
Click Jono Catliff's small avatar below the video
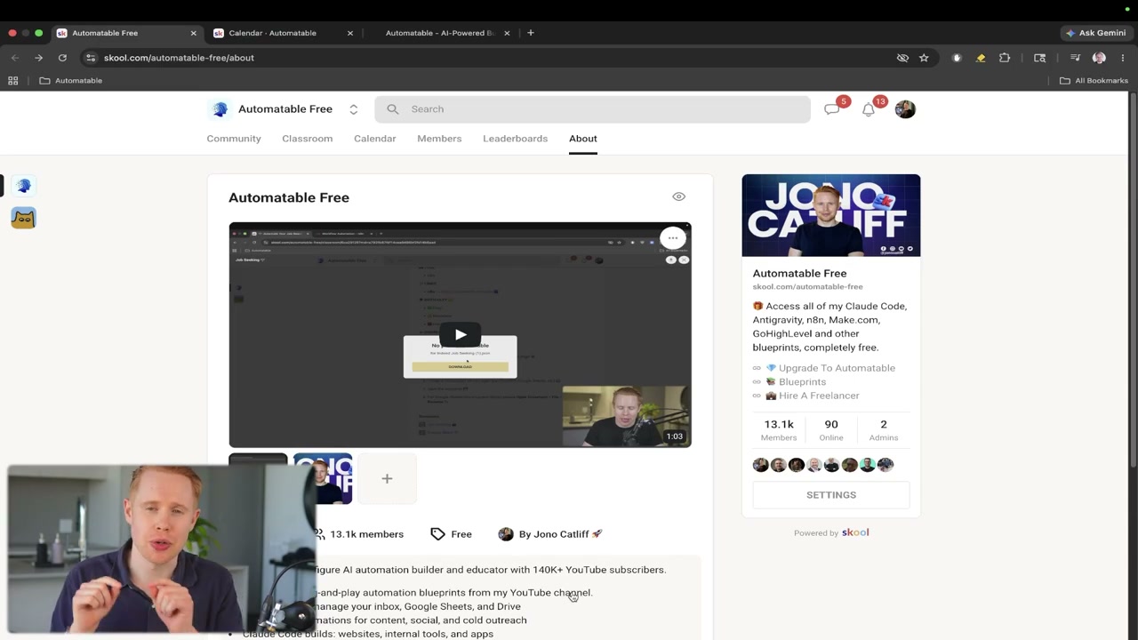point(506,534)
